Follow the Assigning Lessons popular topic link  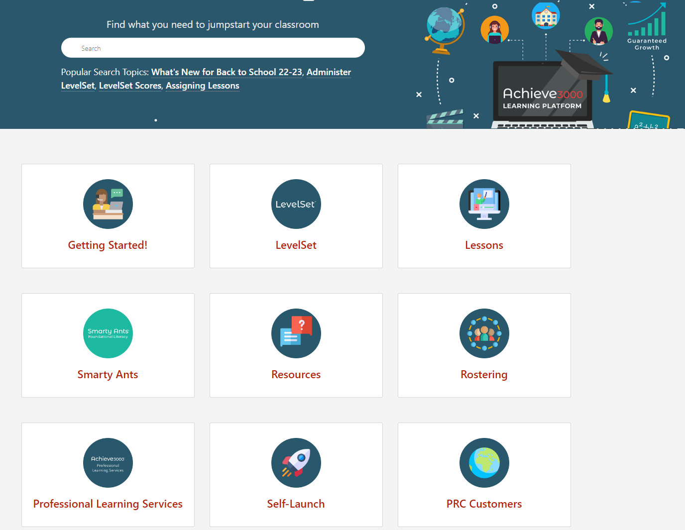[x=203, y=86]
